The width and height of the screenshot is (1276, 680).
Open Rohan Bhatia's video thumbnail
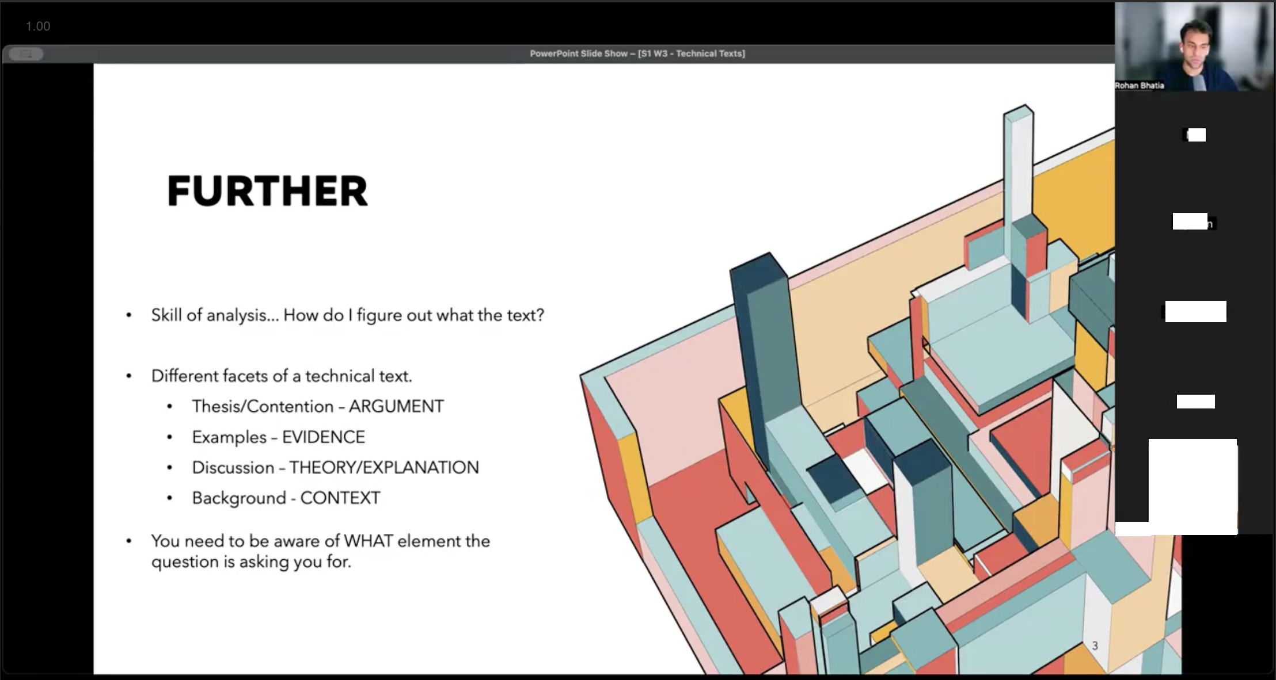pos(1194,47)
